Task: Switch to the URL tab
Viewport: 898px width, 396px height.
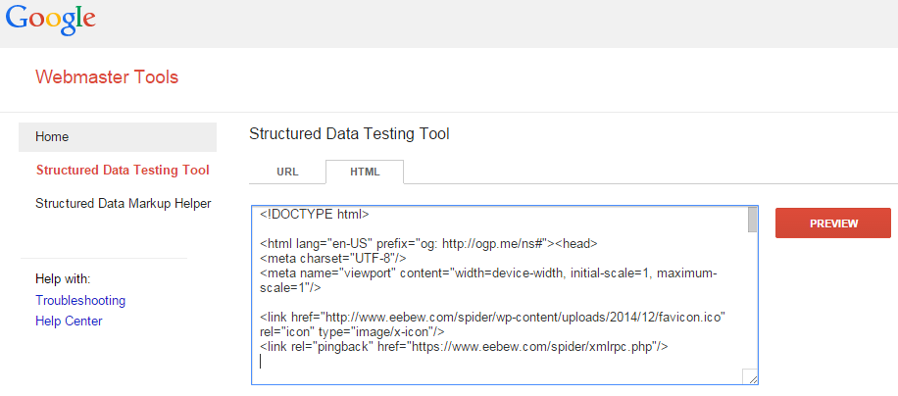Action: (x=287, y=172)
